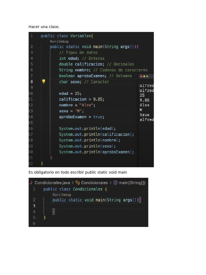Click the class symbol icon before Condicionales breadcrumb

(78, 183)
